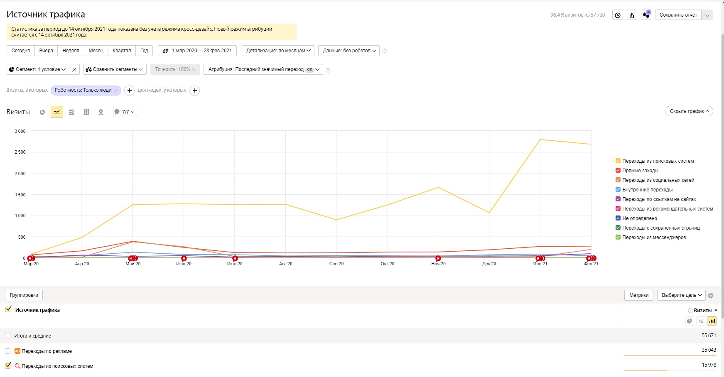Click help icon next to Визиты column header

(x=690, y=311)
